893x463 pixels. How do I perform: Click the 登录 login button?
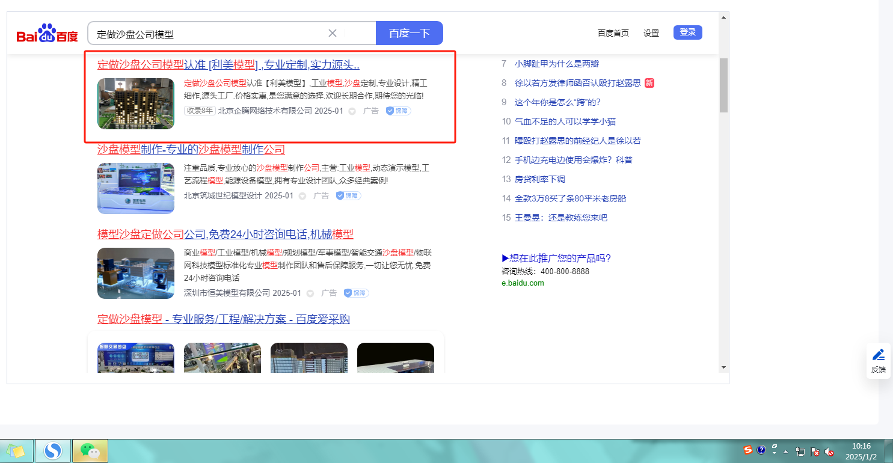coord(687,32)
